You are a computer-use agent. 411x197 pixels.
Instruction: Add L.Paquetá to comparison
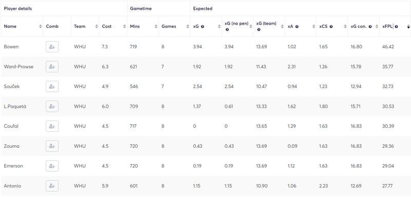coord(52,107)
